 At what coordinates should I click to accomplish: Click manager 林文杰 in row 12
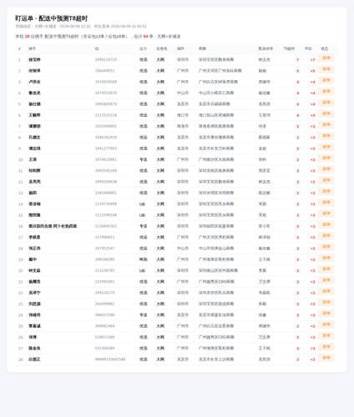(265, 182)
